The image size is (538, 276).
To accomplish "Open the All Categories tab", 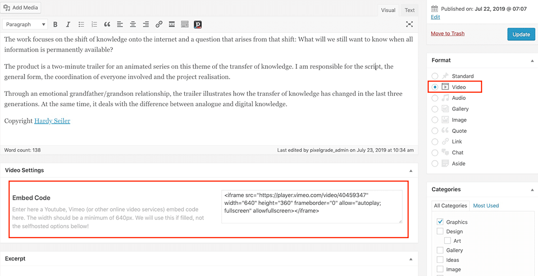I will pyautogui.click(x=451, y=206).
